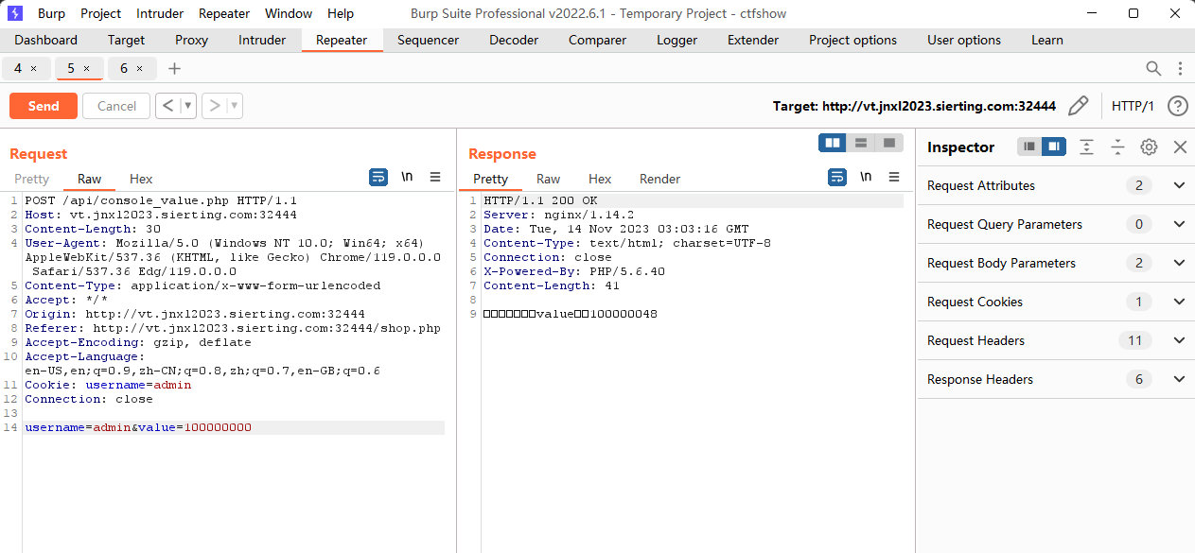1195x553 pixels.
Task: Toggle word wrap icon in Response panel
Action: [x=837, y=177]
